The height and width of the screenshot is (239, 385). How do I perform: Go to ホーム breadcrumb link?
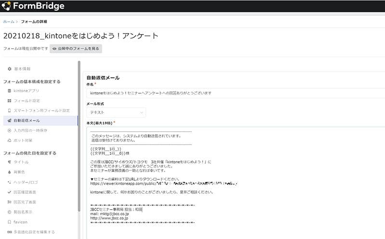tap(8, 22)
